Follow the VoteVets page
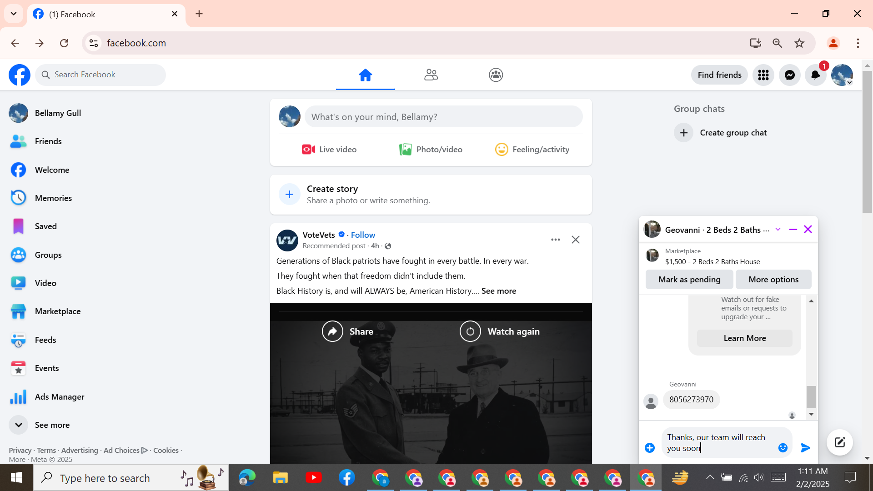Viewport: 873px width, 491px height. click(363, 235)
